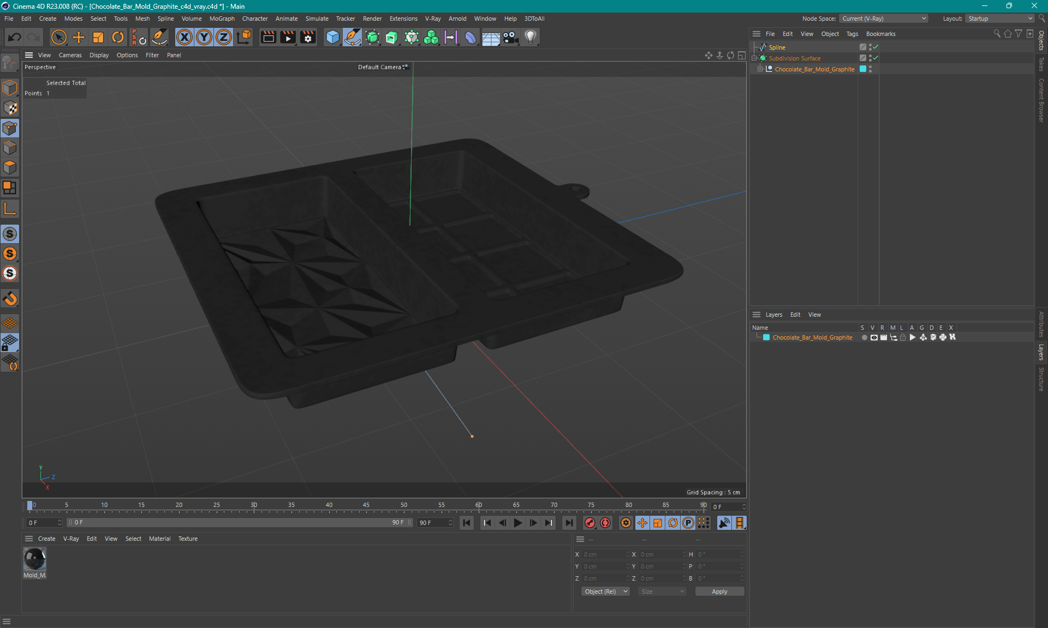Screen dimensions: 1048x628
Task: Select the Move tool
Action: pos(79,37)
